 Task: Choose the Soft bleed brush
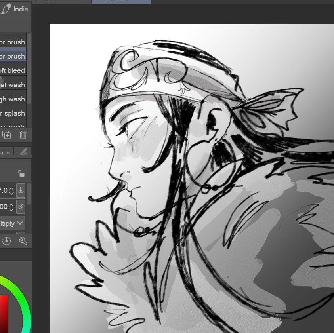pyautogui.click(x=13, y=70)
